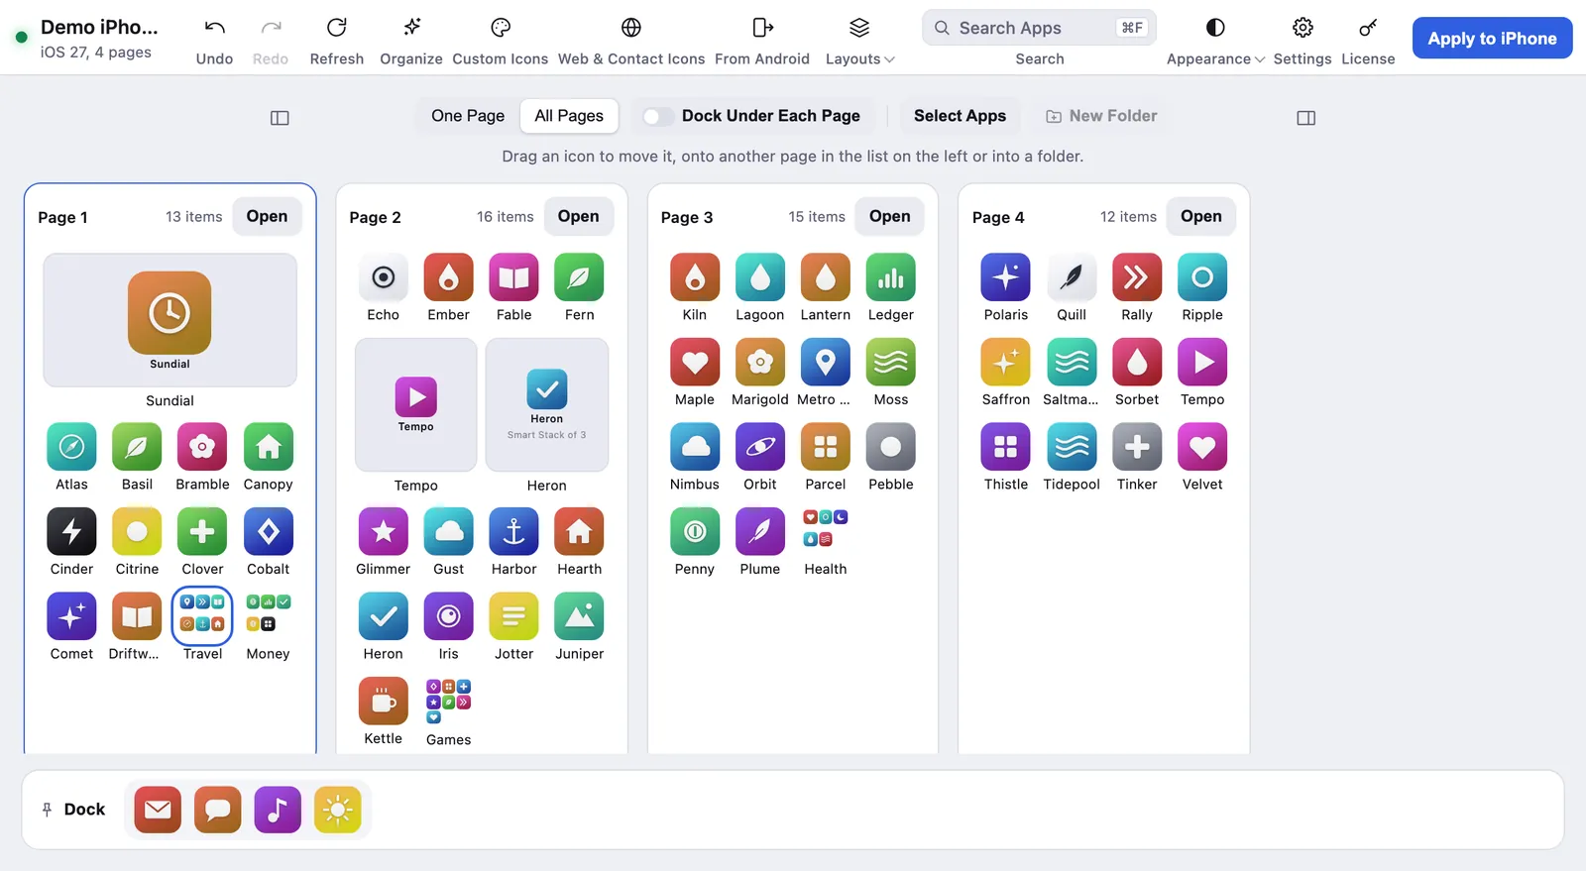Image resolution: width=1586 pixels, height=871 pixels.
Task: Click the Search Apps field
Action: 1039,28
